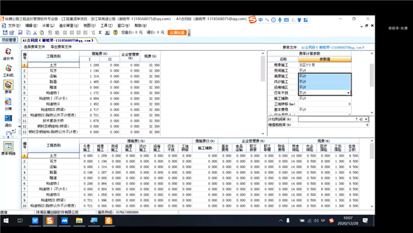Click the Sigma sum toolbar icon

click(100, 32)
